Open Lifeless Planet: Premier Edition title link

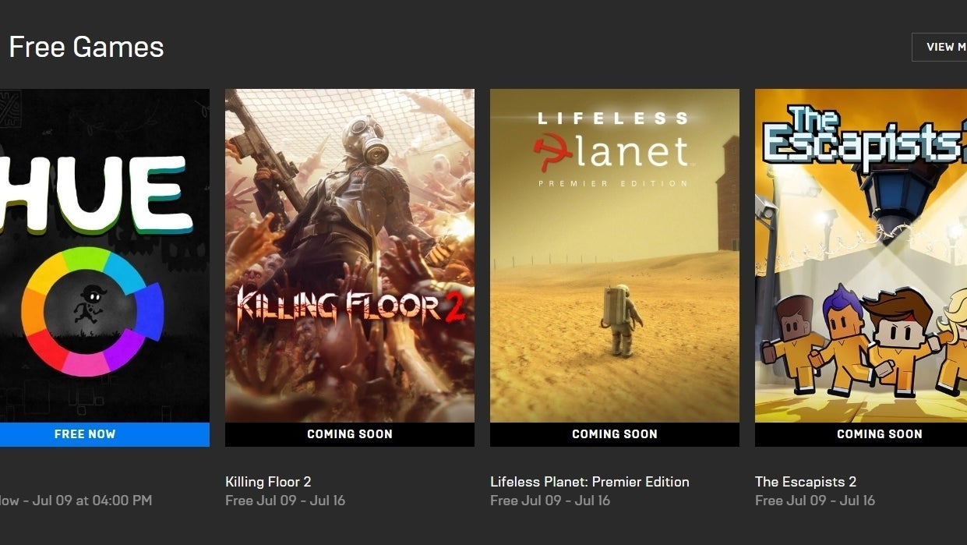(x=590, y=482)
